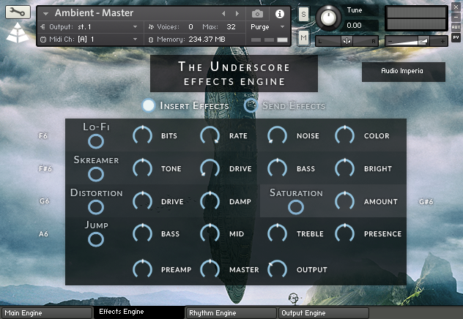Click the Lo-Fi COLOR knob
This screenshot has height=319, width=463.
344,135
